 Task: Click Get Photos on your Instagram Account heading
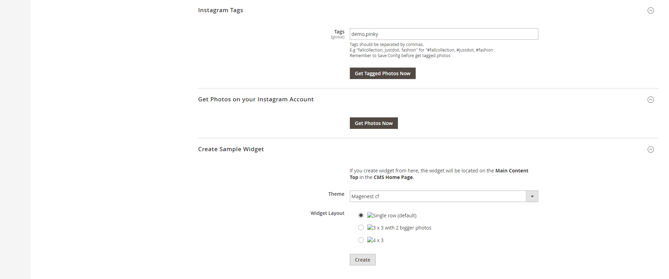[256, 99]
